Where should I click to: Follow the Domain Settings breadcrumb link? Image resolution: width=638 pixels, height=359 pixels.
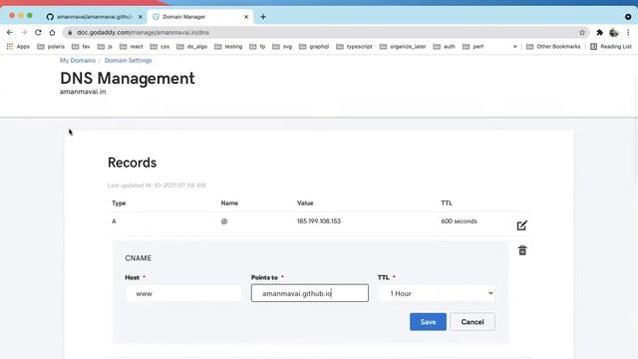[129, 60]
